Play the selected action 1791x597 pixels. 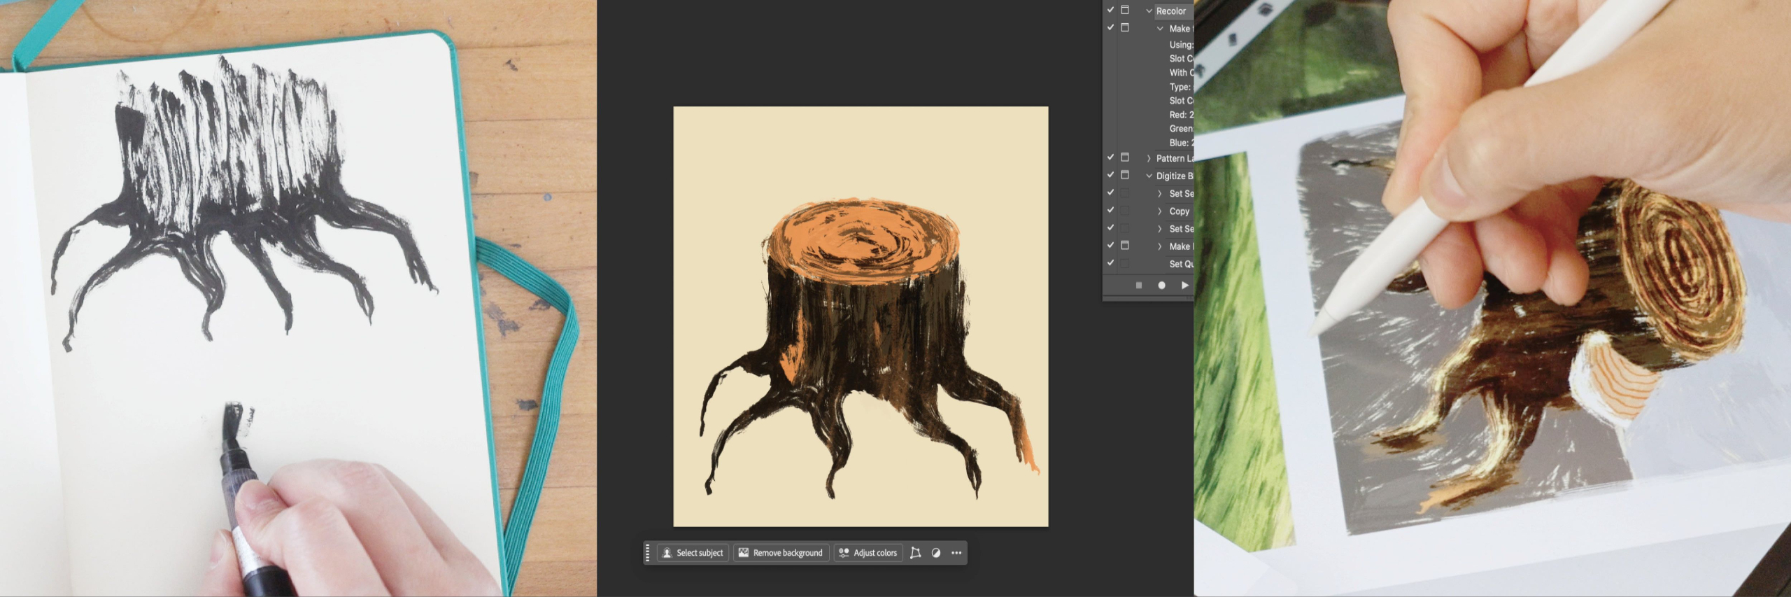1184,286
